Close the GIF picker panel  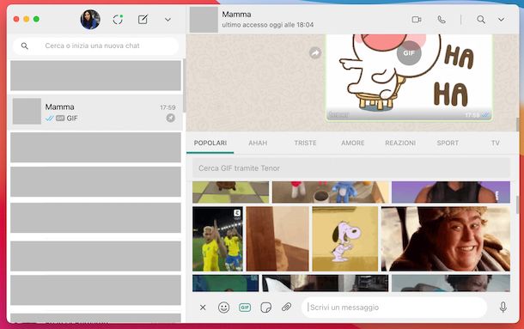pyautogui.click(x=203, y=308)
